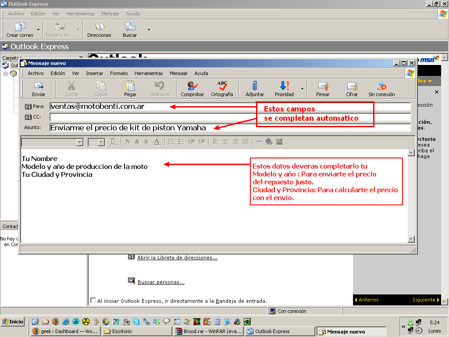Image resolution: width=449 pixels, height=337 pixels.
Task: Align message text to the left
Action: coord(216,142)
